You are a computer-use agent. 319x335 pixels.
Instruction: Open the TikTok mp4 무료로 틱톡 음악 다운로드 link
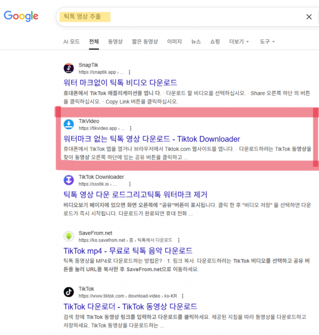click(128, 250)
